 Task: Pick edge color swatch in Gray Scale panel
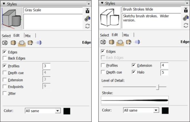(67, 111)
